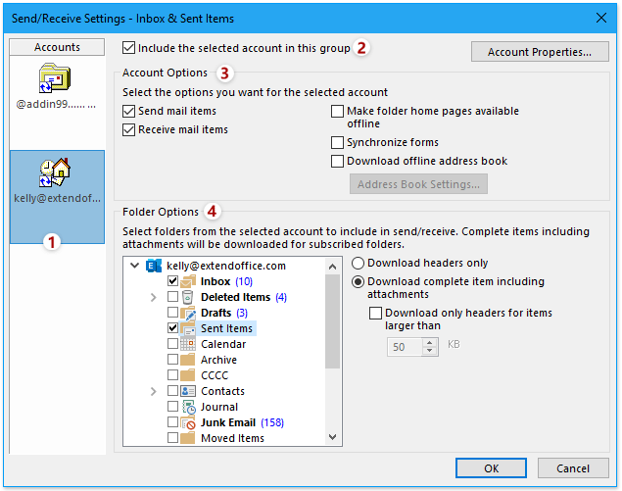622x491 pixels.
Task: Expand the Contacts folder node
Action: click(153, 391)
